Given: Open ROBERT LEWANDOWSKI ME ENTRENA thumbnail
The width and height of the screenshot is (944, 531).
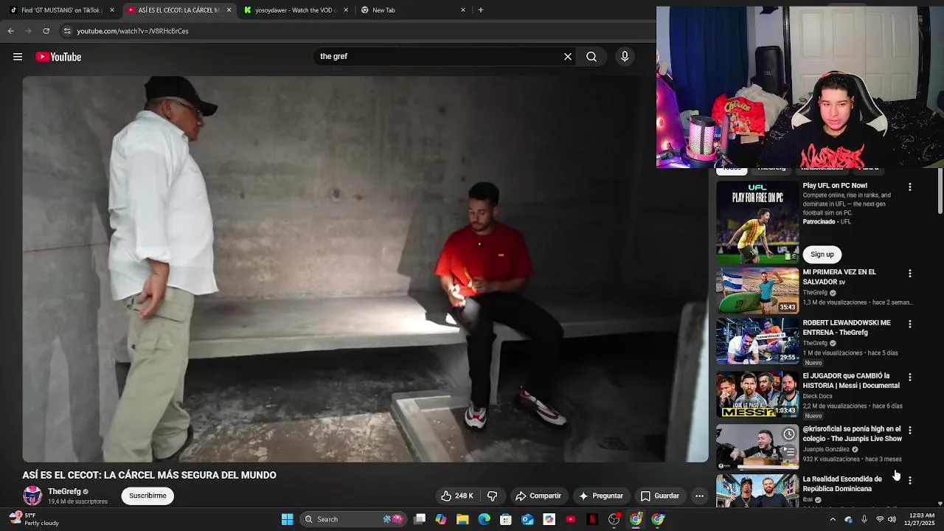Looking at the screenshot, I should [x=757, y=341].
